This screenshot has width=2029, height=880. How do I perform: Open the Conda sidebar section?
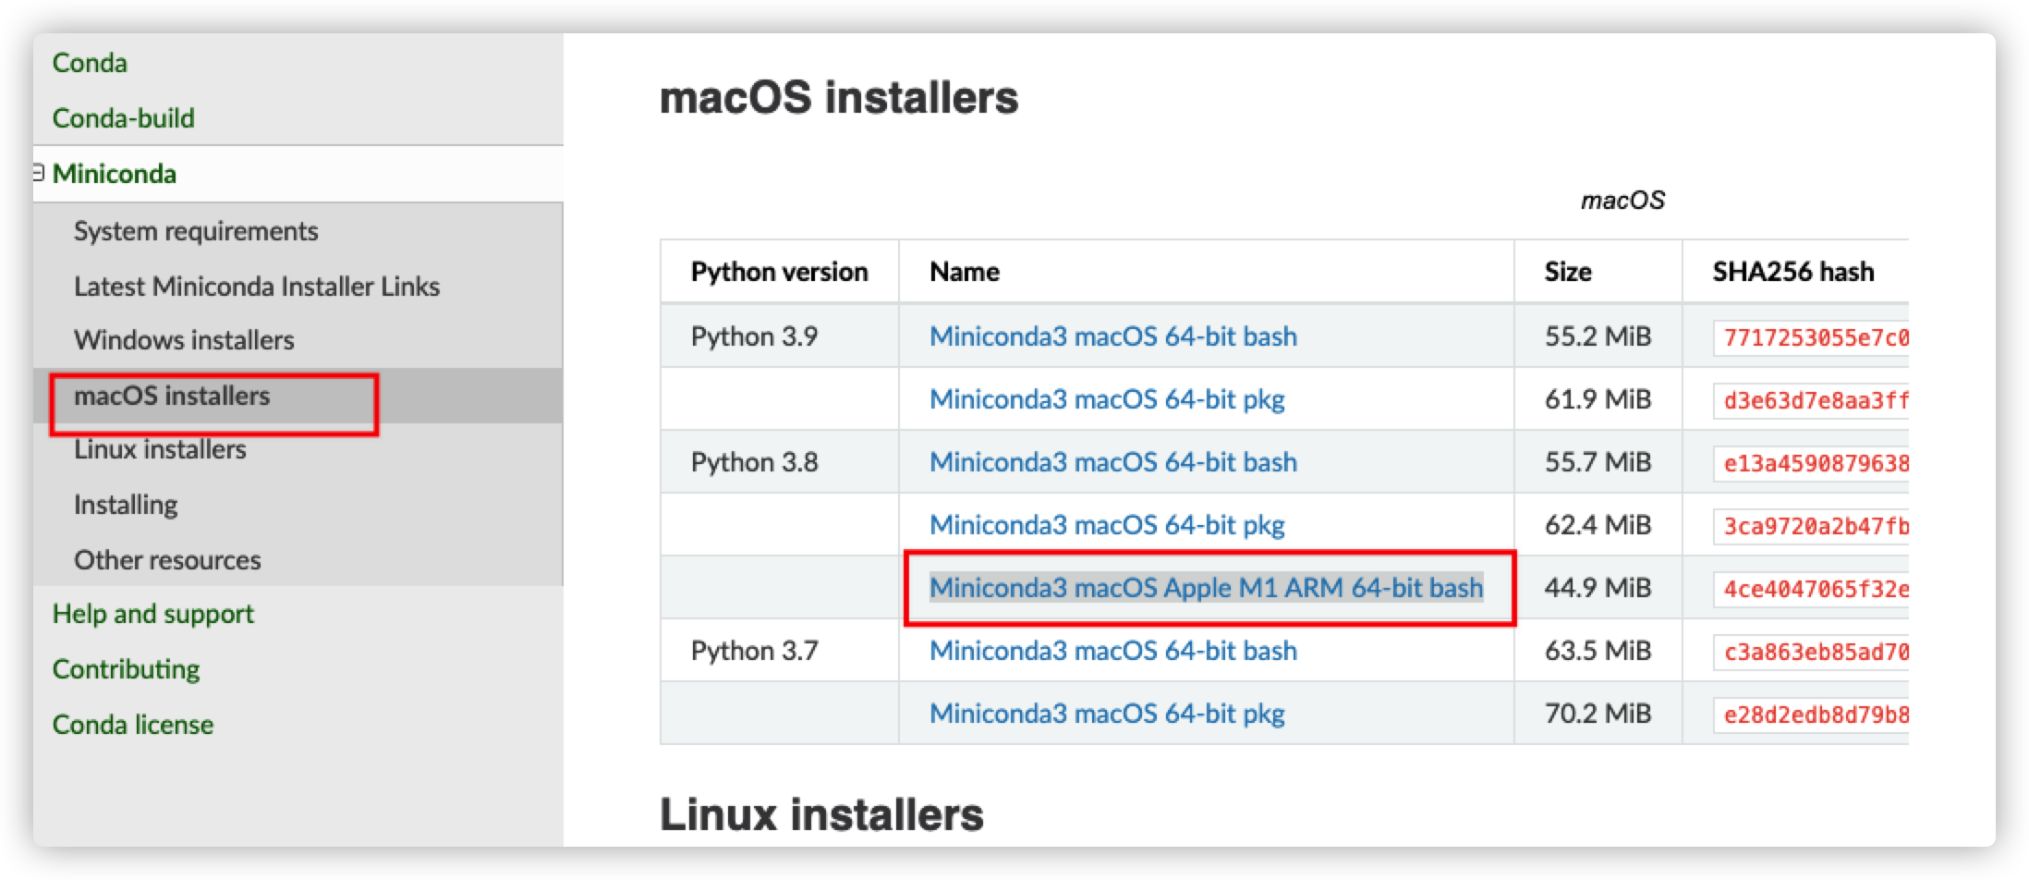(x=91, y=63)
